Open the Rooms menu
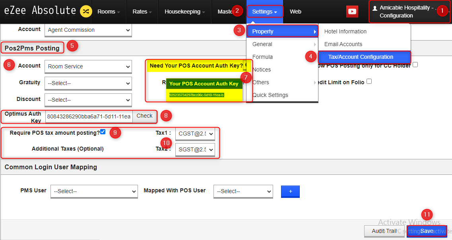This screenshot has width=452, height=240. tap(109, 12)
